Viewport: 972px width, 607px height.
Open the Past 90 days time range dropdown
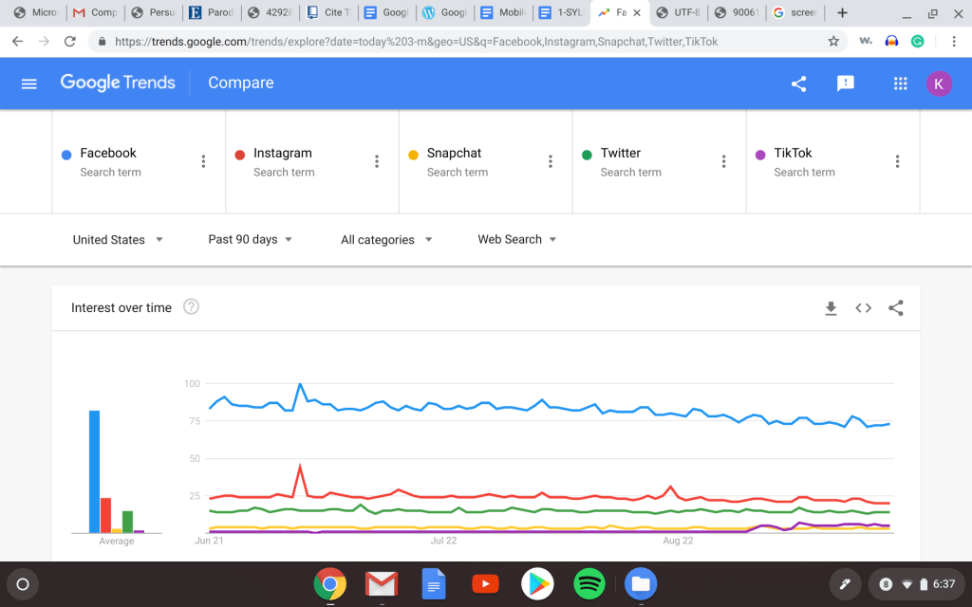[251, 240]
